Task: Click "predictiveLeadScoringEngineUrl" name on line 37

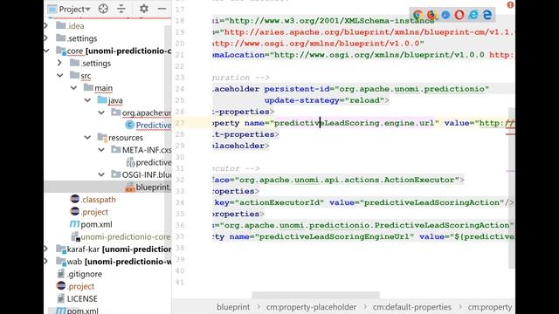Action: click(x=335, y=236)
